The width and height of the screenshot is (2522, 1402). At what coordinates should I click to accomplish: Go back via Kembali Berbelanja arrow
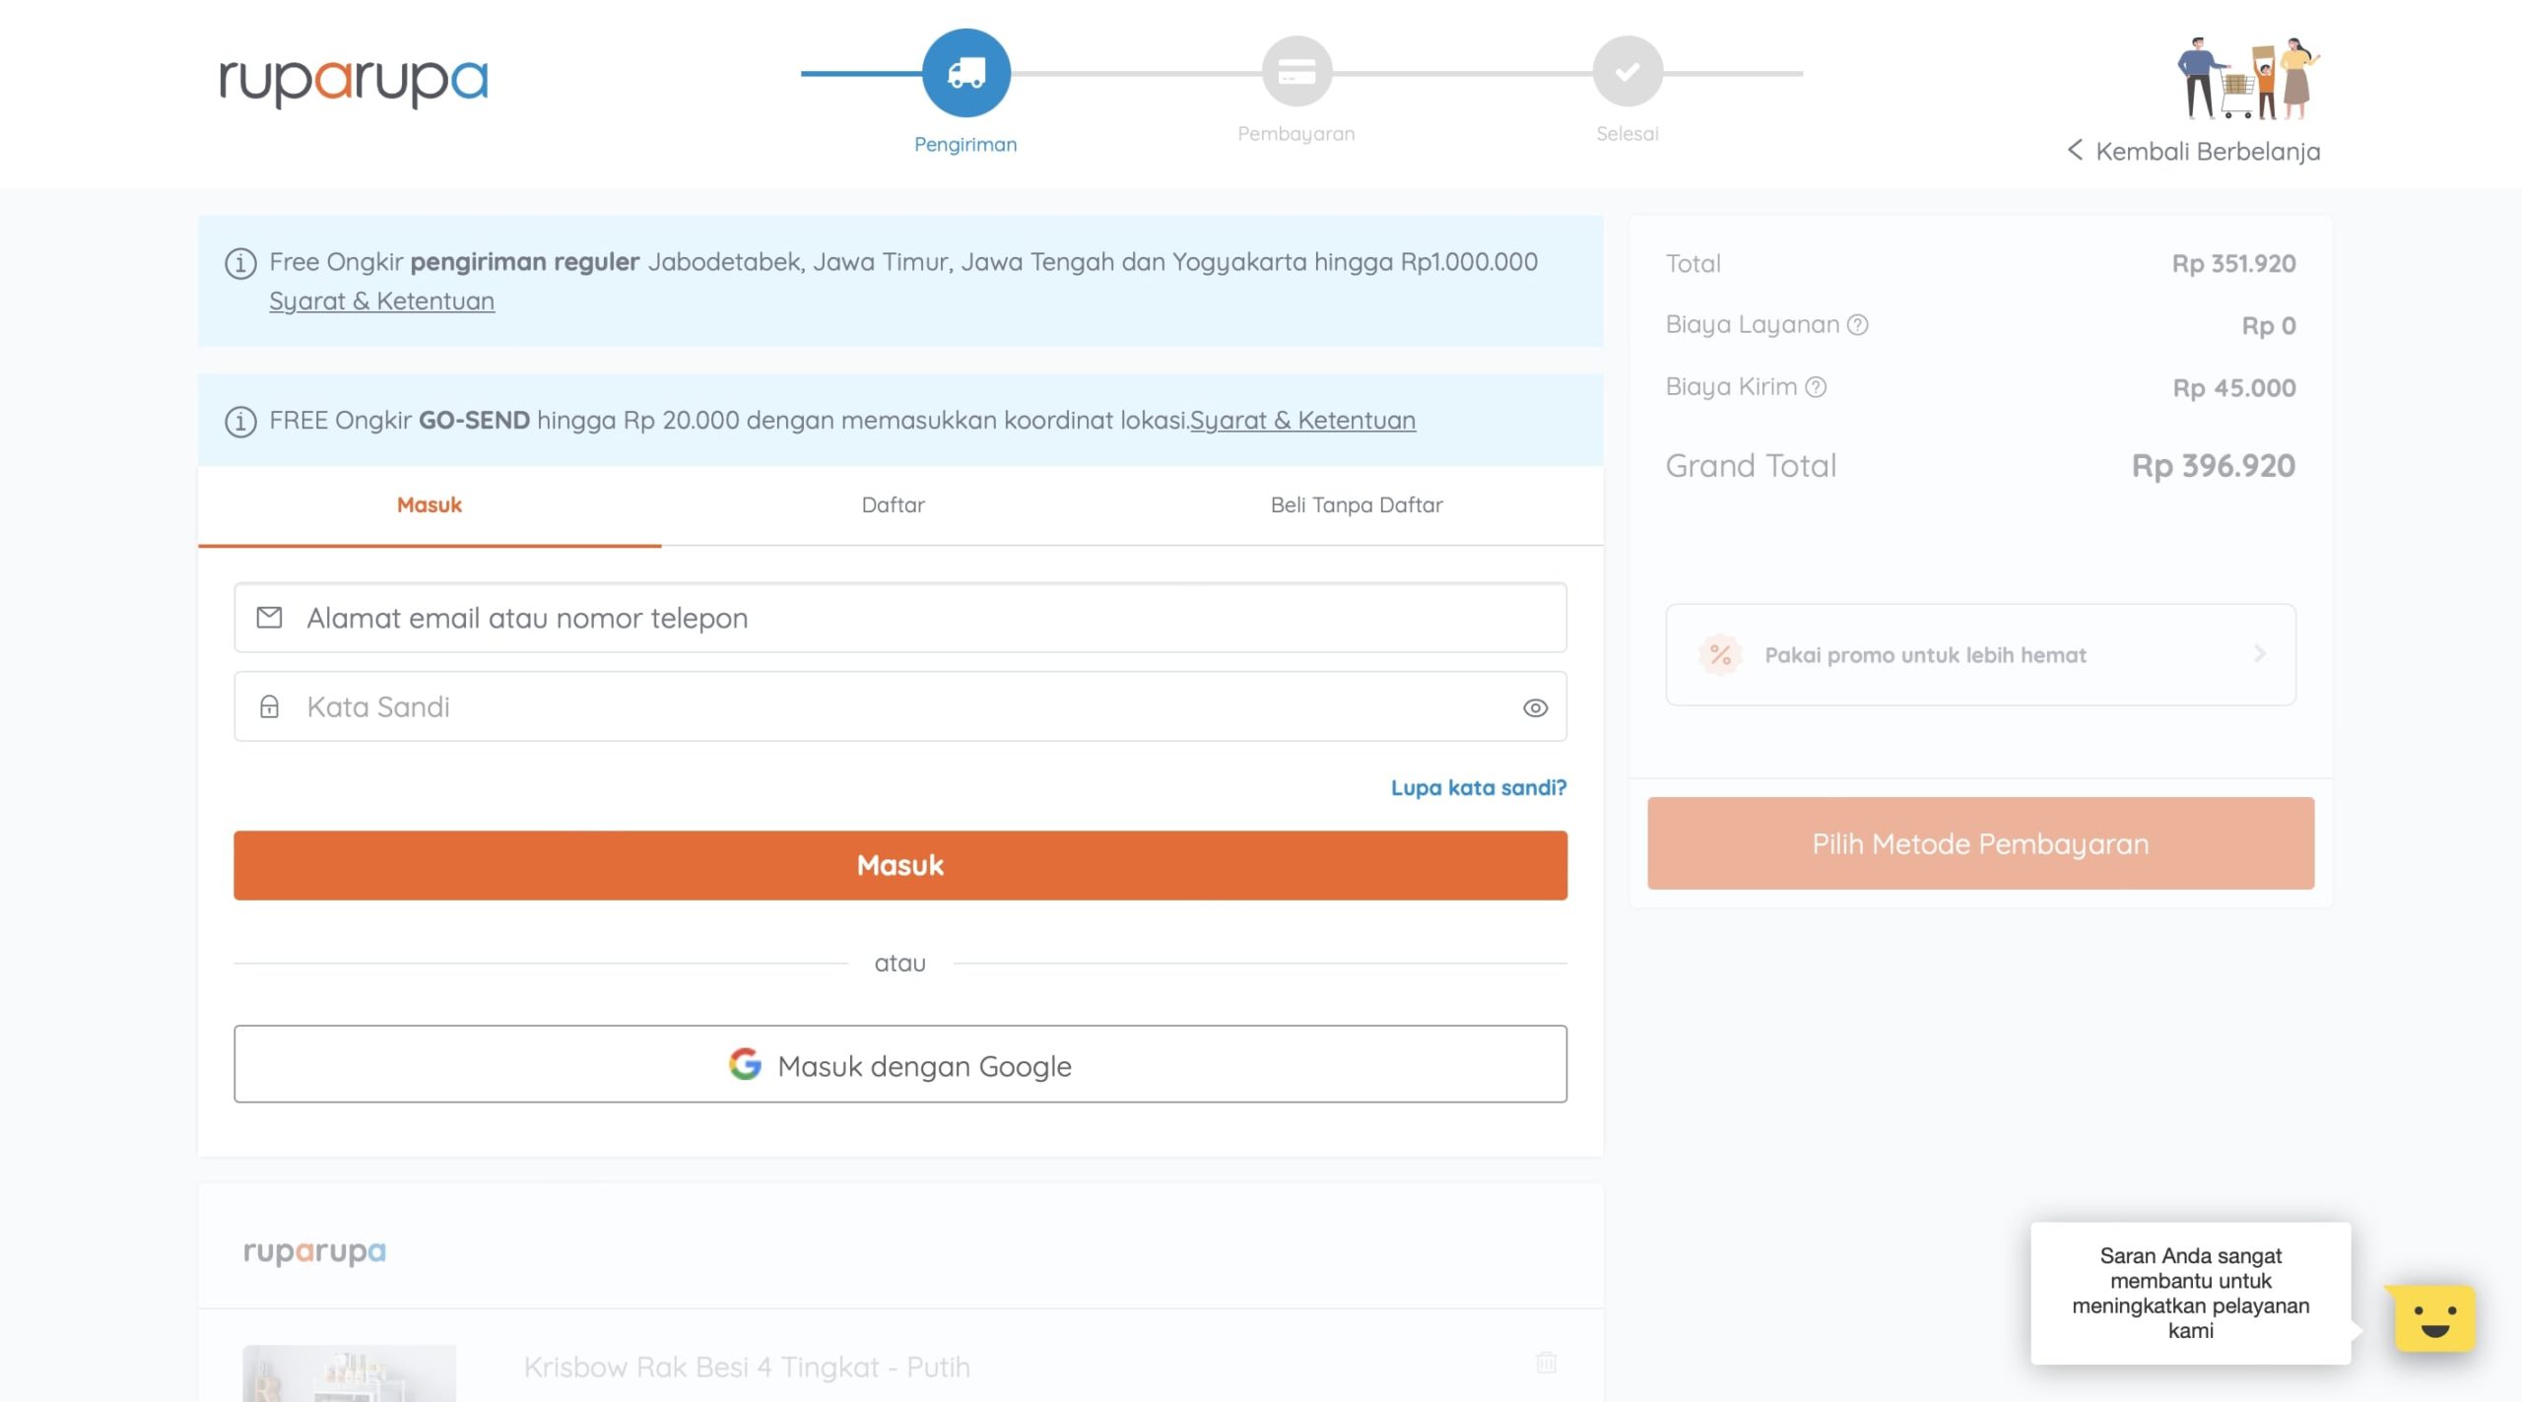click(2075, 151)
